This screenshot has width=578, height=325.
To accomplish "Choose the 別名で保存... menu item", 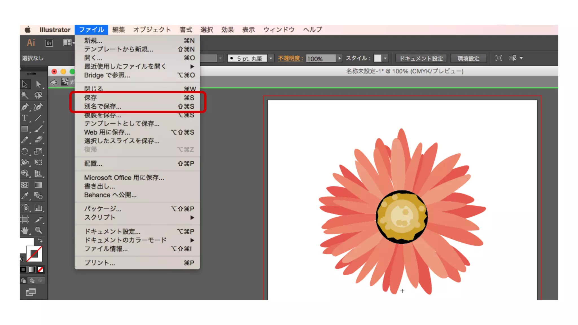I will click(103, 106).
